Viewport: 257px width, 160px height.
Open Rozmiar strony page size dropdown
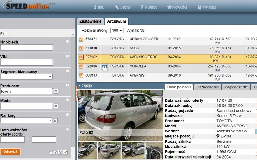coord(117,31)
